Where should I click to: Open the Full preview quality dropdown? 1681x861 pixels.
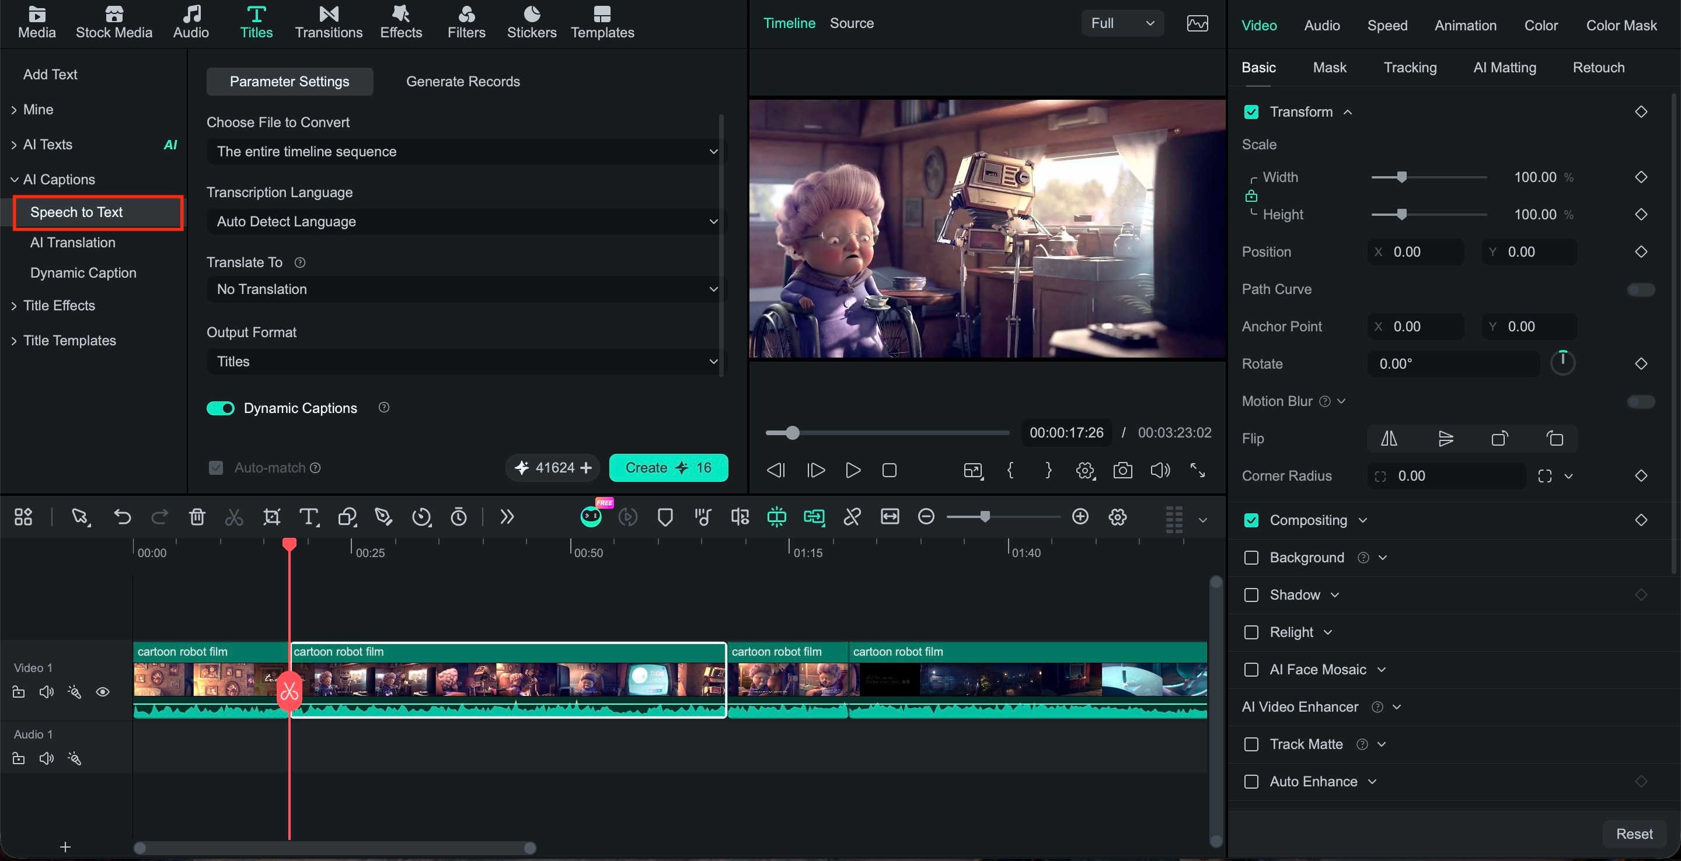point(1122,23)
